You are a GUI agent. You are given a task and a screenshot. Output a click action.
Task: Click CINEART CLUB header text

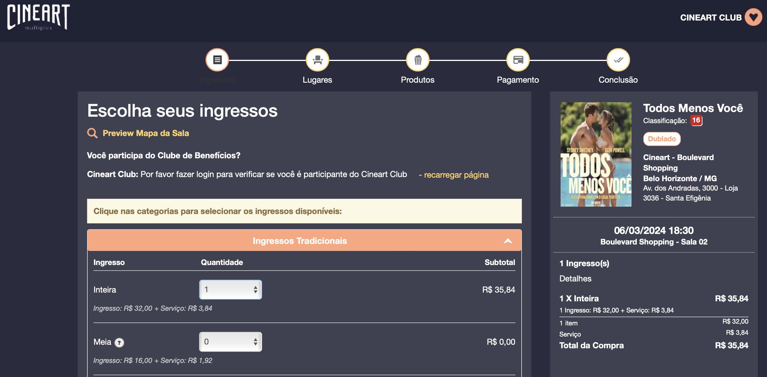point(711,18)
